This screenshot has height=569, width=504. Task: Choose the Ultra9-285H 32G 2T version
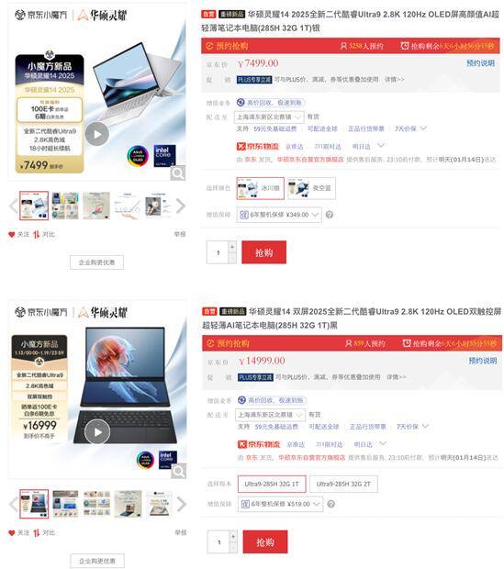(x=343, y=484)
